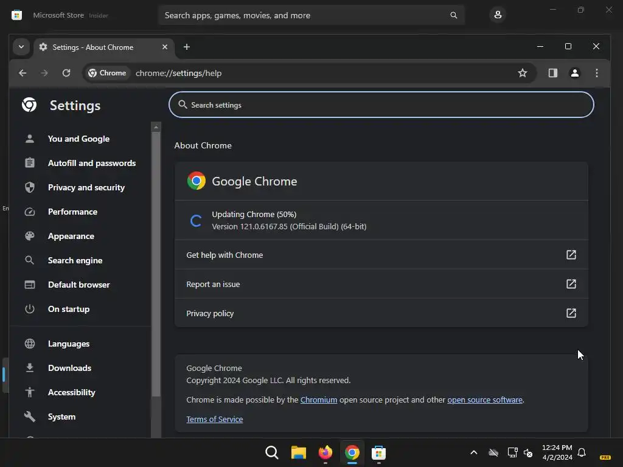Screen dimensions: 623x467
Task: Click the Chrome site info chip
Action: pyautogui.click(x=107, y=73)
